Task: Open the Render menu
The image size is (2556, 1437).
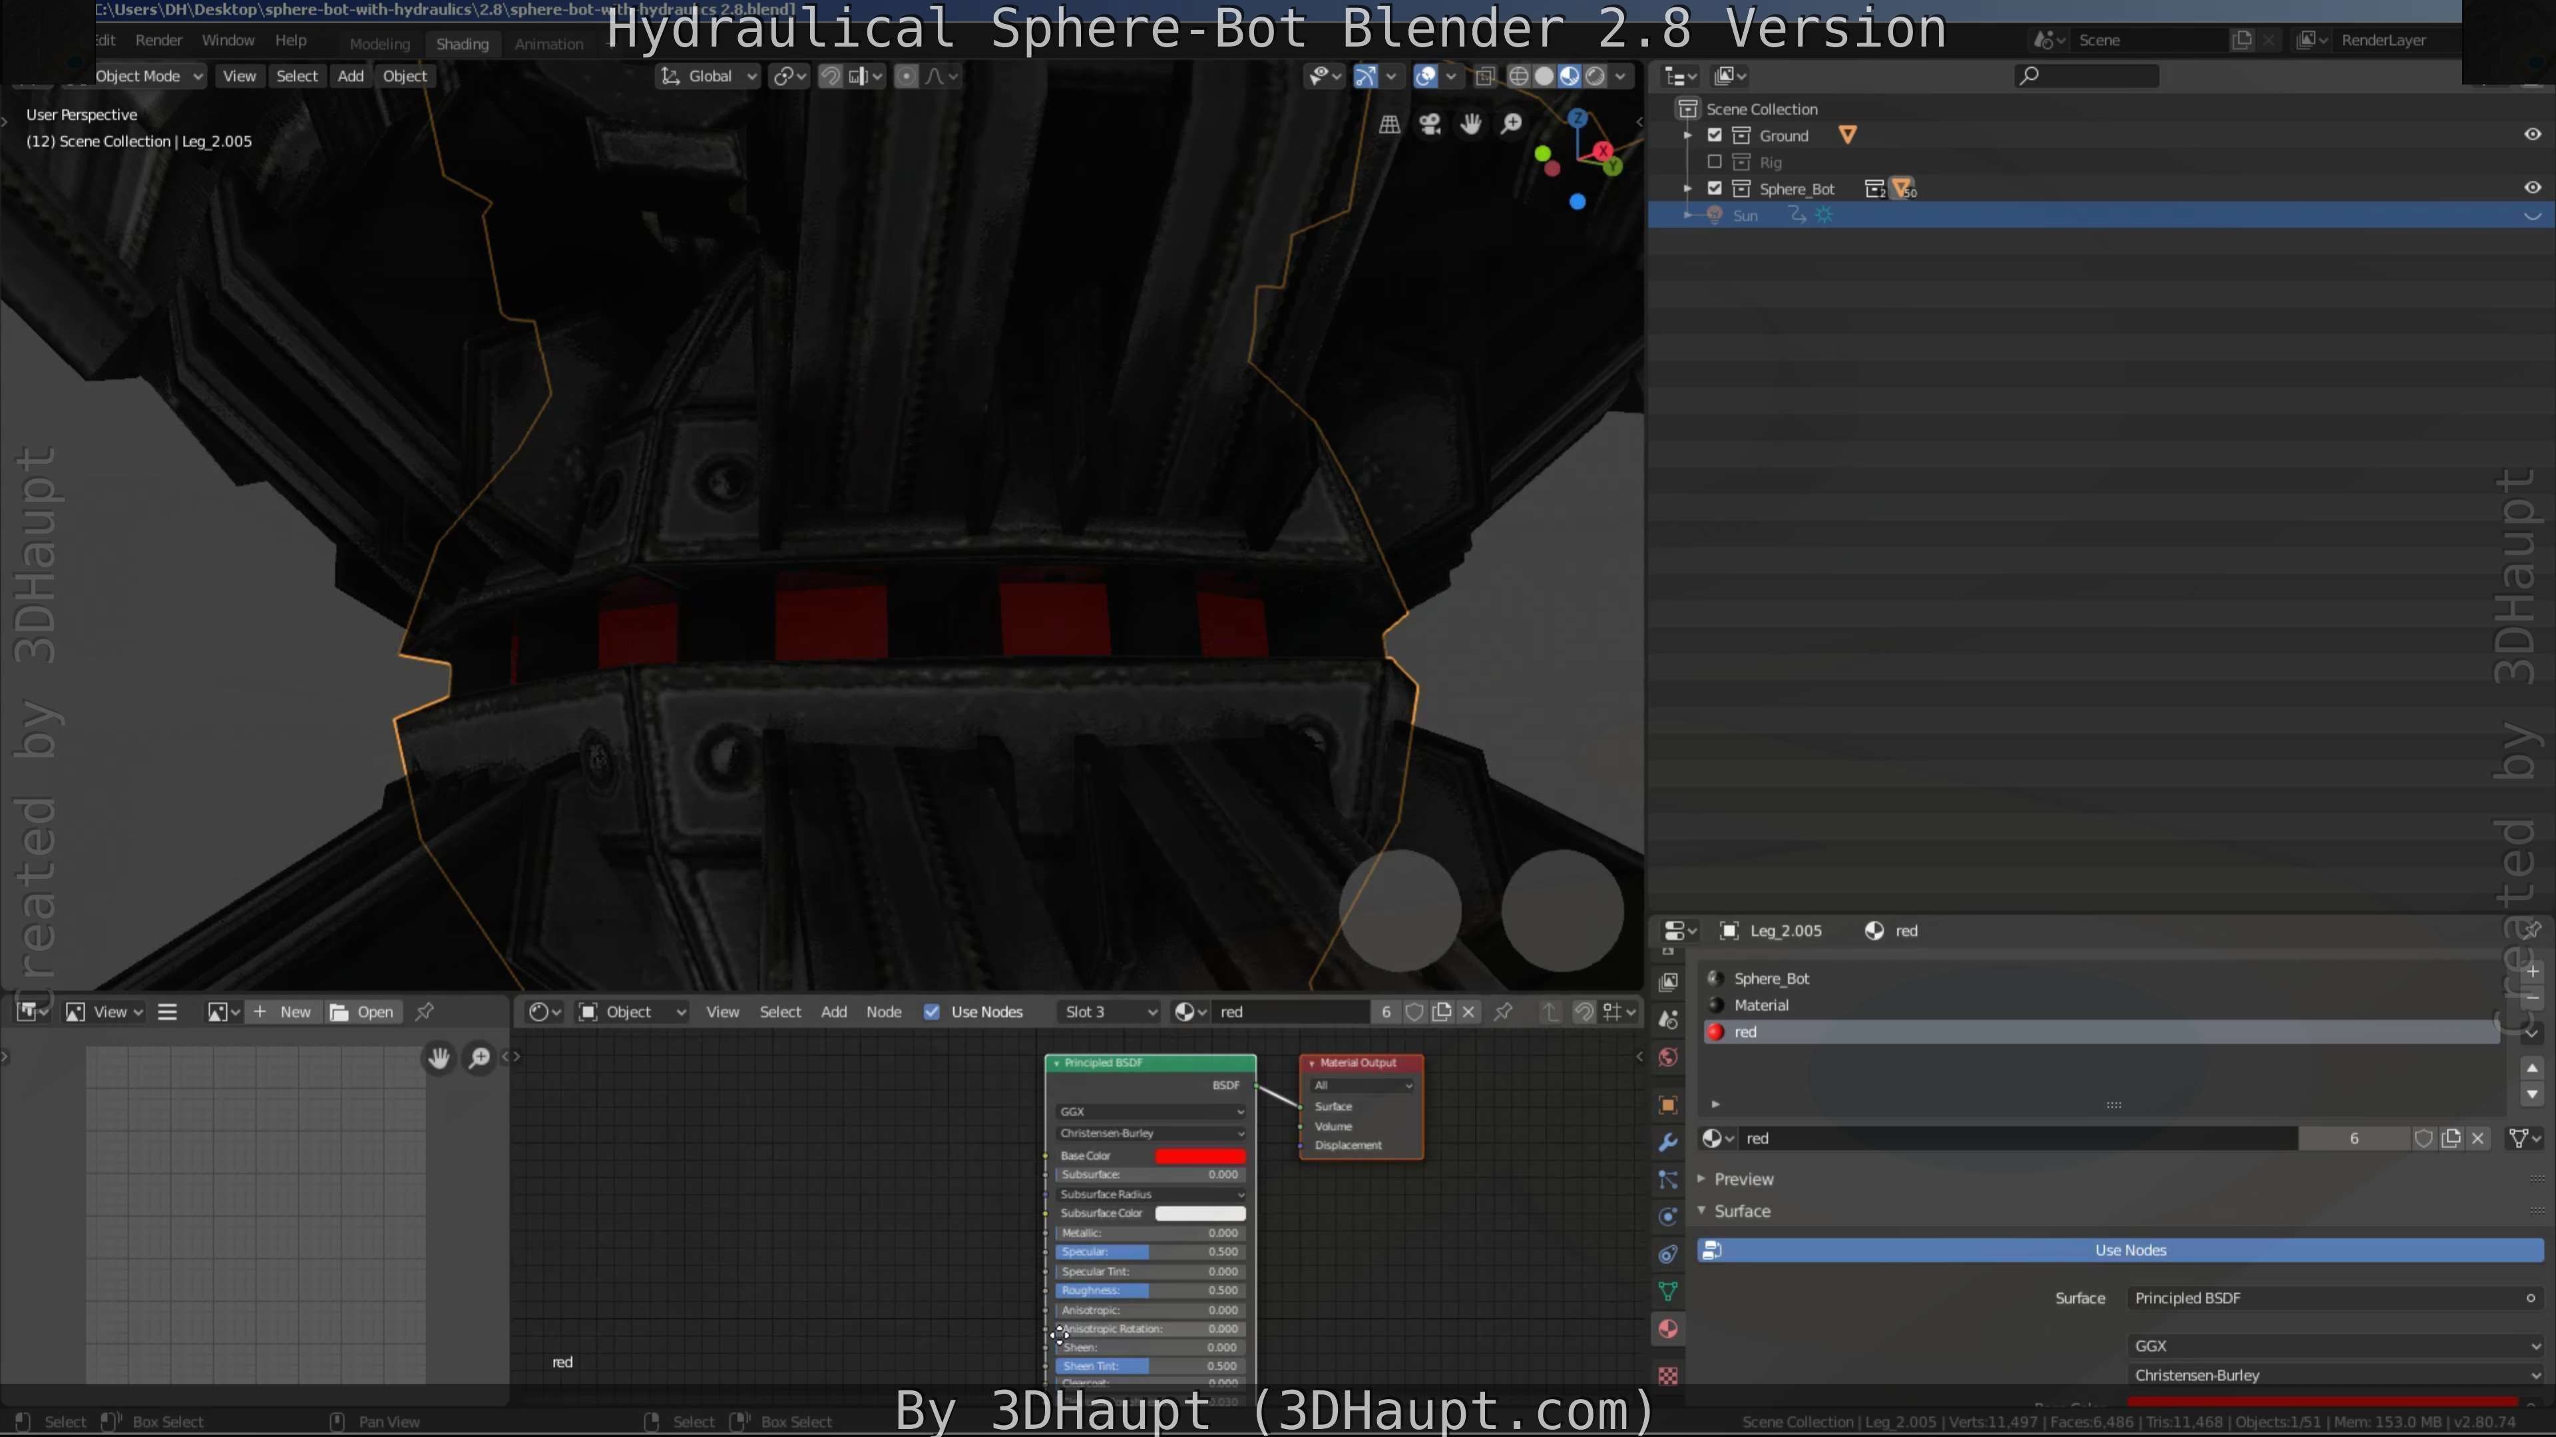Action: [159, 41]
